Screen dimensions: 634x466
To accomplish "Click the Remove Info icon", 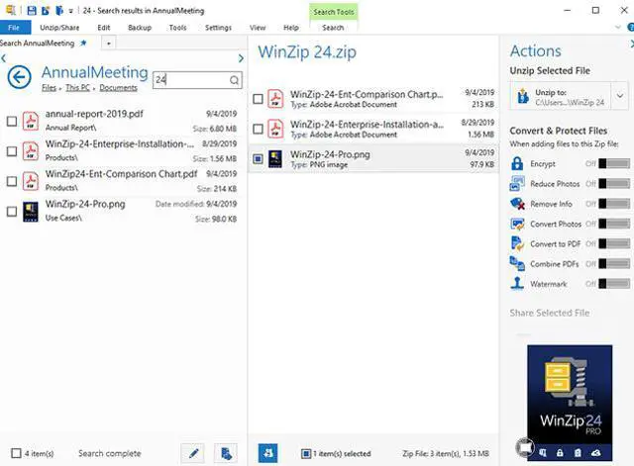I will point(517,204).
